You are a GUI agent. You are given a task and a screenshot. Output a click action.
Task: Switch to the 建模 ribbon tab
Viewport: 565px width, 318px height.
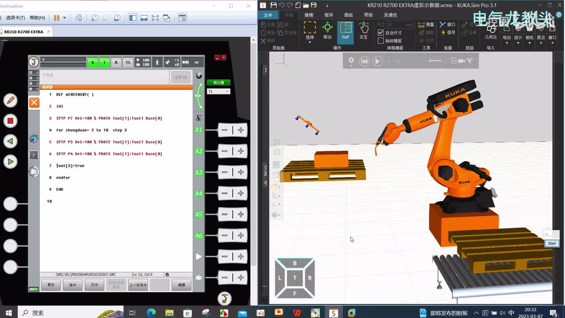coord(309,15)
